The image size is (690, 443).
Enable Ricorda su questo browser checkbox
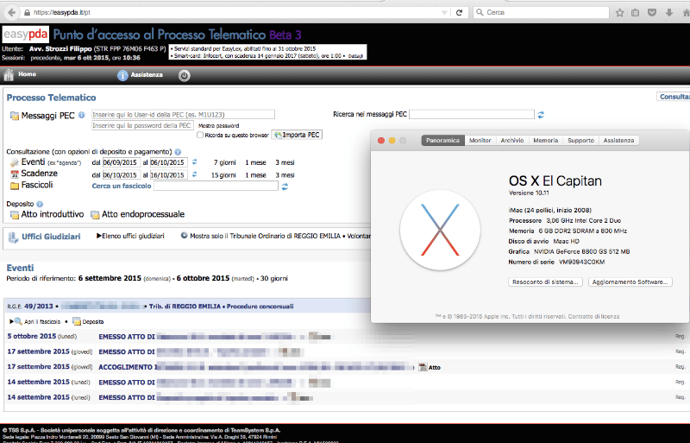coord(200,135)
